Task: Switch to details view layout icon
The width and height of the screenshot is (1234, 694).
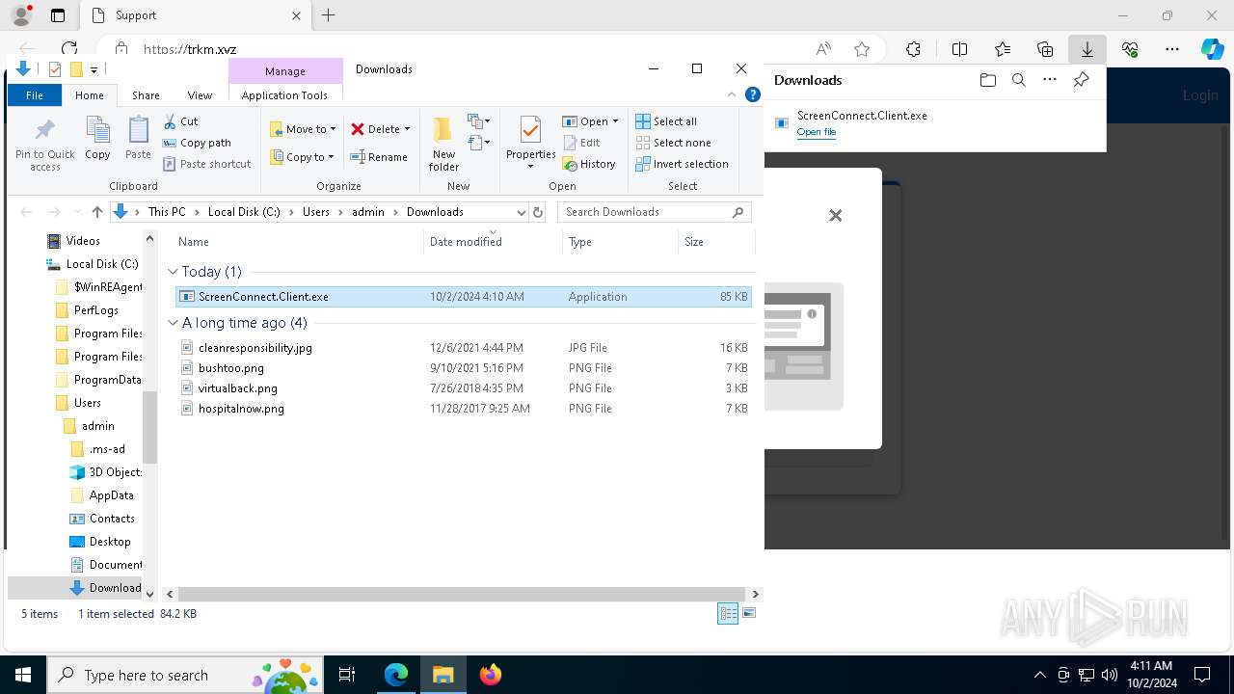Action: point(728,614)
